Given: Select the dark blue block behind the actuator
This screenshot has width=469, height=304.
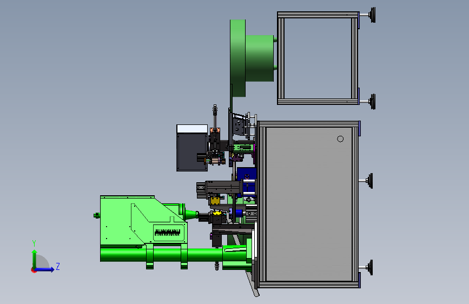Looking at the screenshot, I should click(247, 181).
